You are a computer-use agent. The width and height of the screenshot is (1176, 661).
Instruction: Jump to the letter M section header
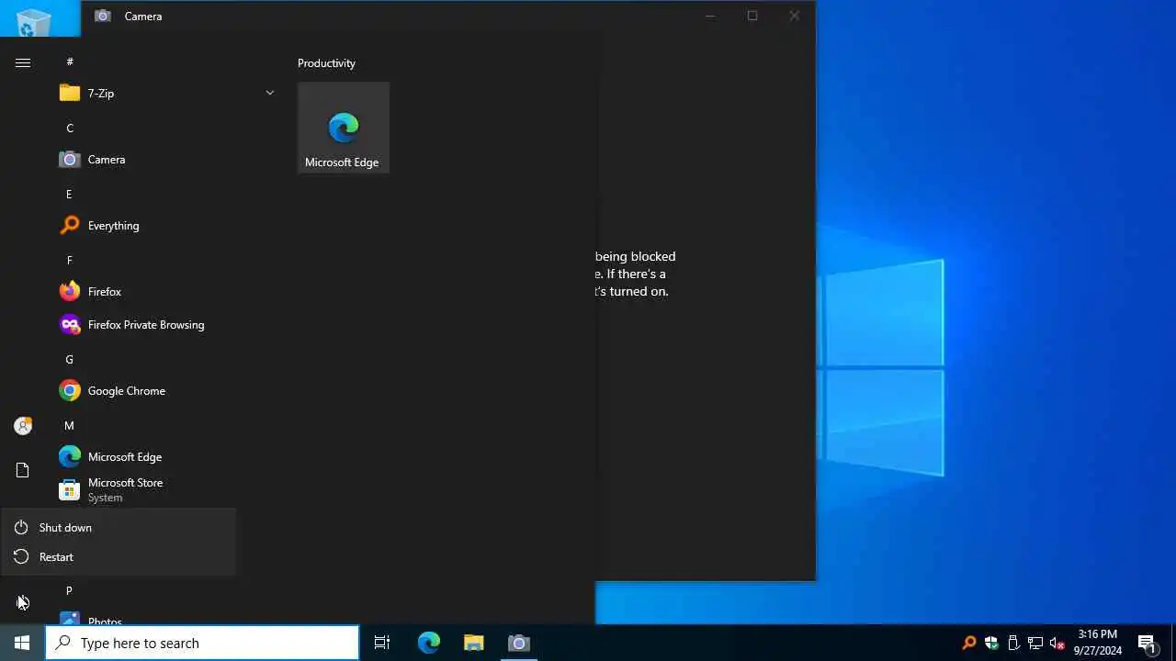(69, 426)
